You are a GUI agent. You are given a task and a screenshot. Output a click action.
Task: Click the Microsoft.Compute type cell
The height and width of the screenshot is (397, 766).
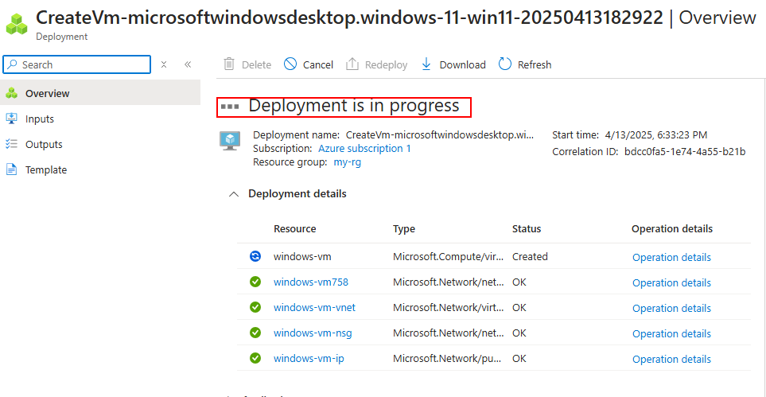[x=449, y=256]
